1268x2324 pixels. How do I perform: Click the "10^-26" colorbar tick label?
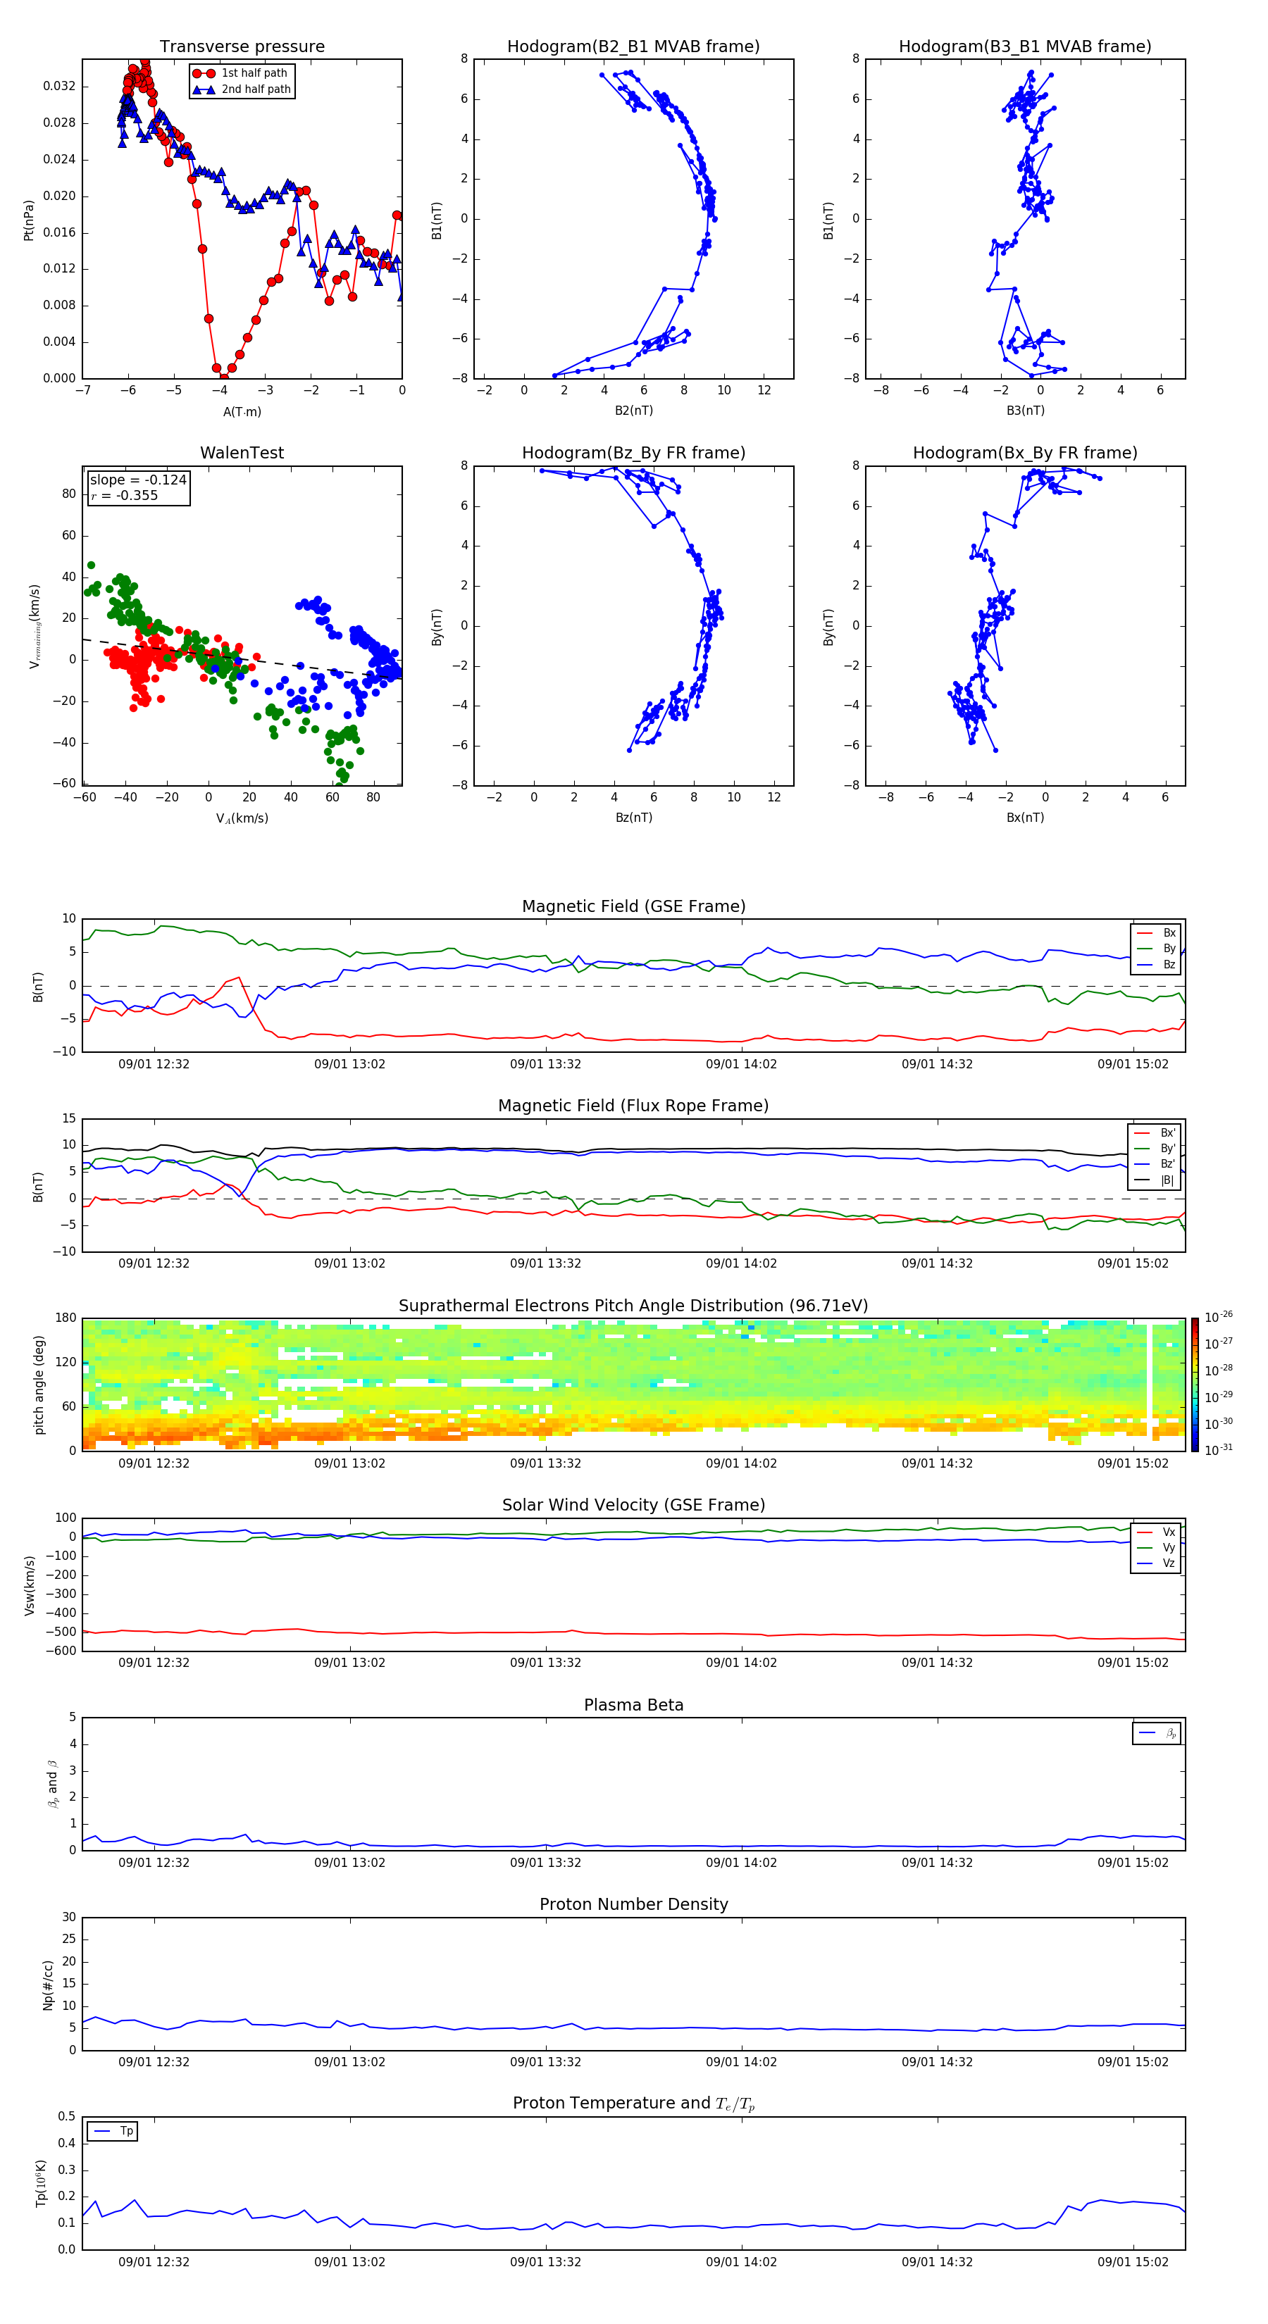pos(1219,1317)
